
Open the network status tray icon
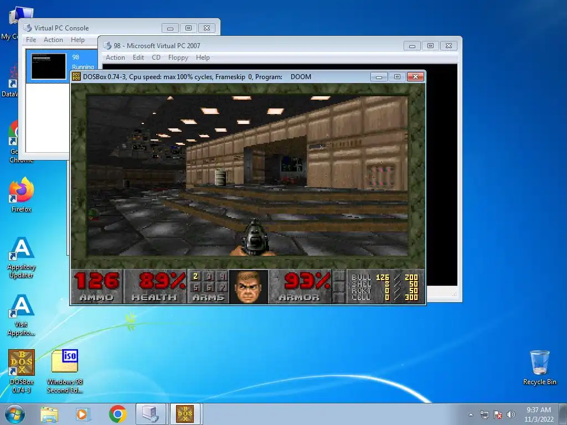pos(484,414)
